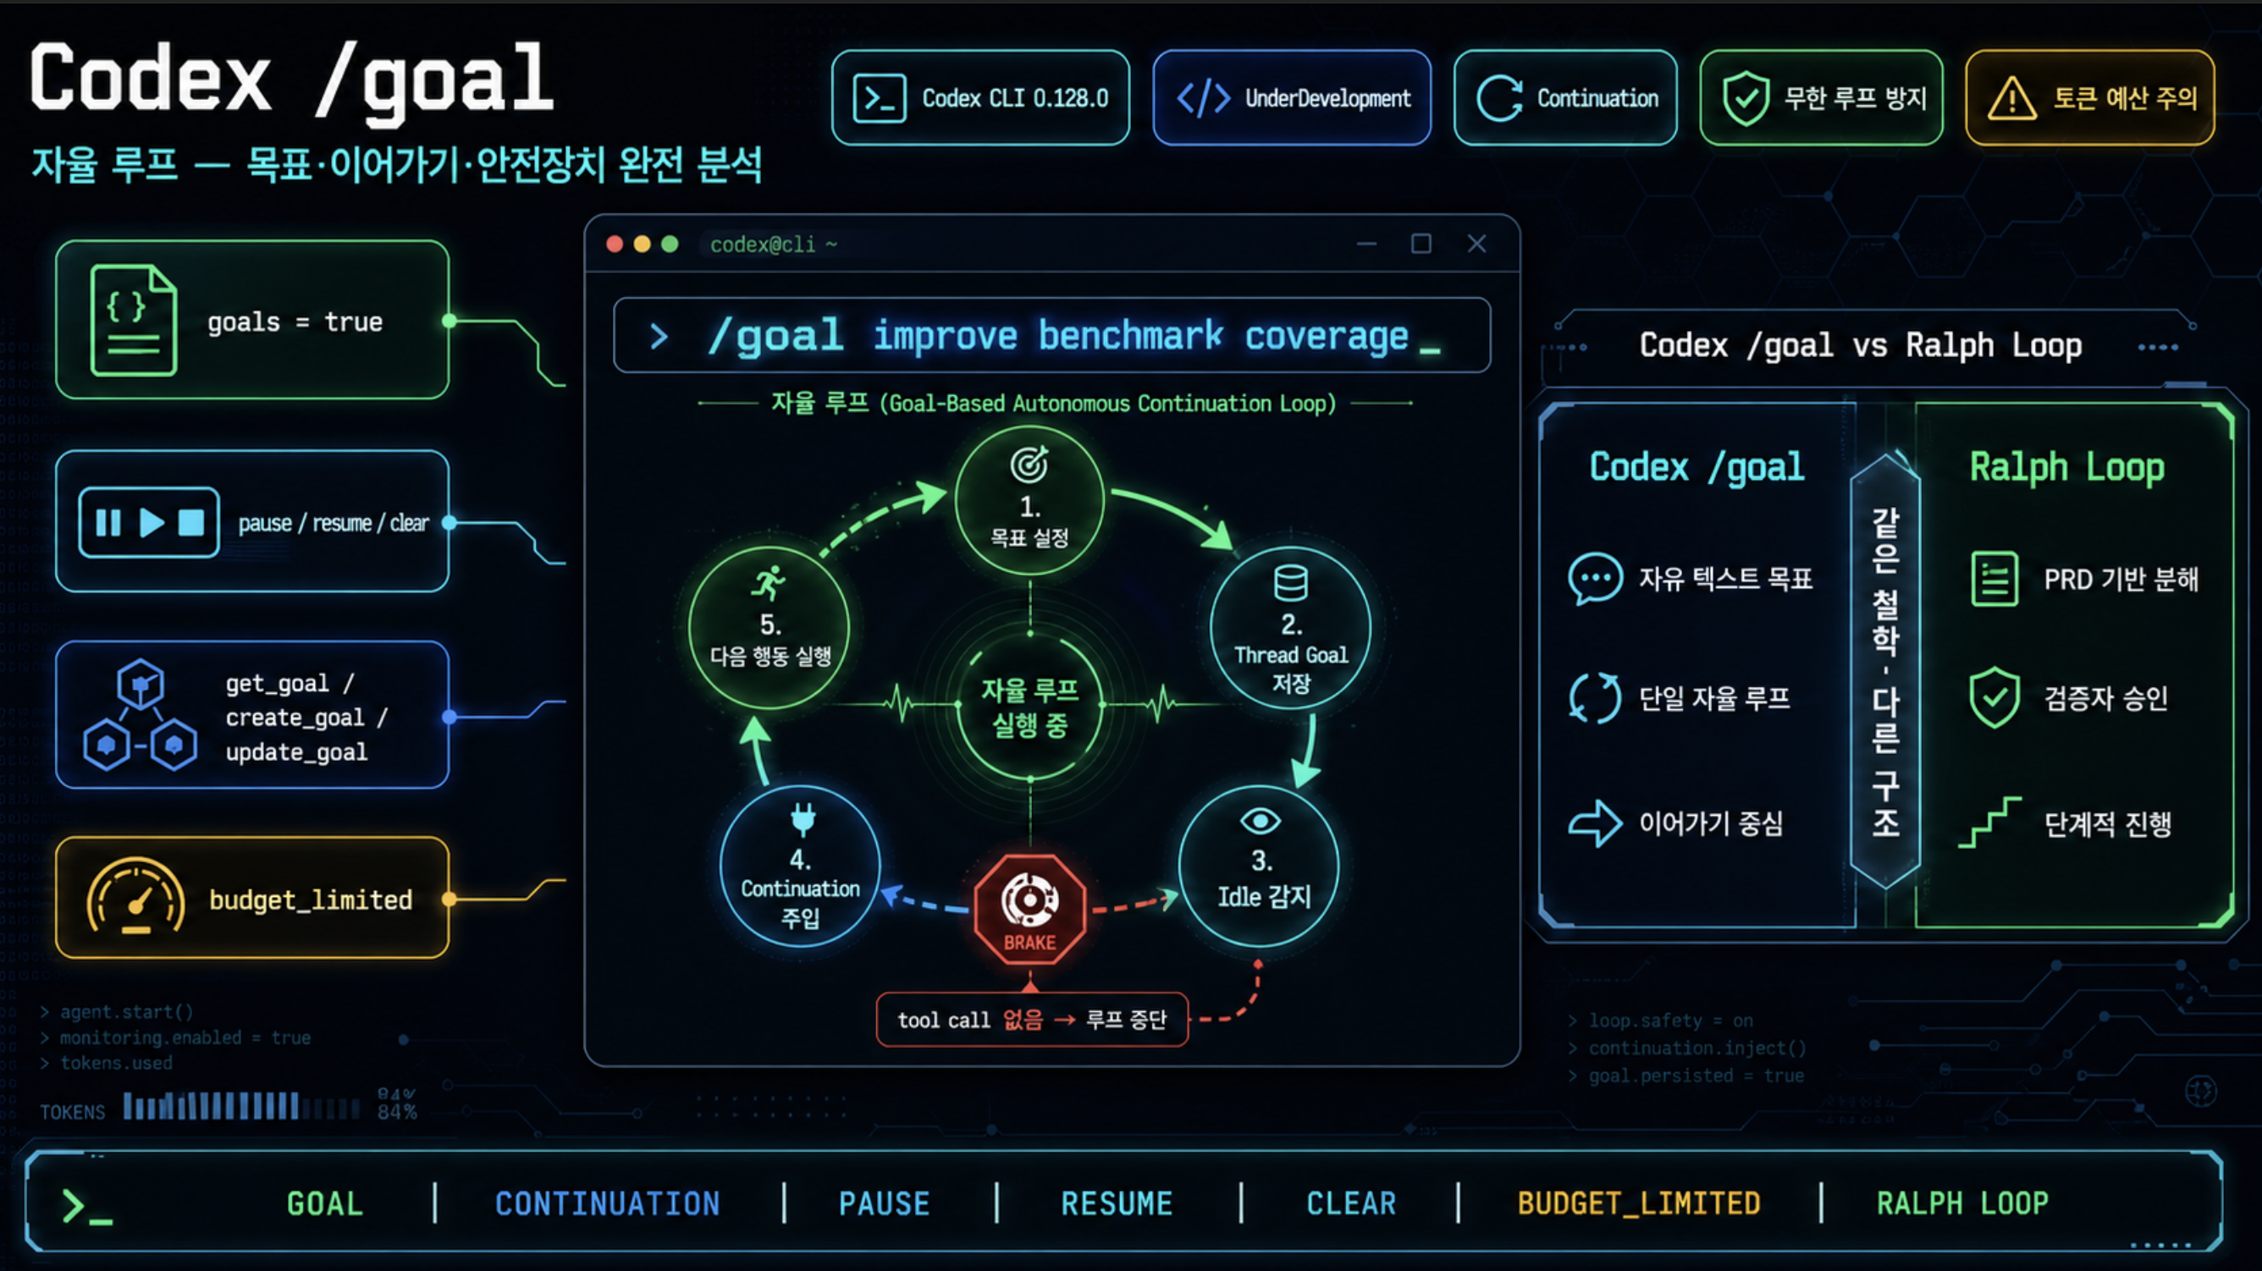Select the loop arrows icon beside 단일 자율 루프

click(x=1595, y=698)
